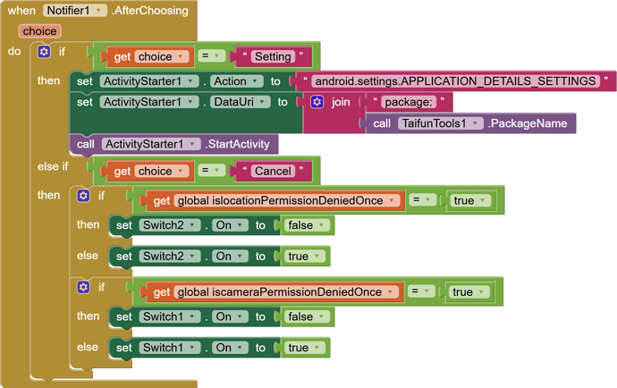Viewport: 617px width, 388px height.
Task: Select the APPLICATION_DETAILS_SETTINGS text field
Action: [456, 81]
